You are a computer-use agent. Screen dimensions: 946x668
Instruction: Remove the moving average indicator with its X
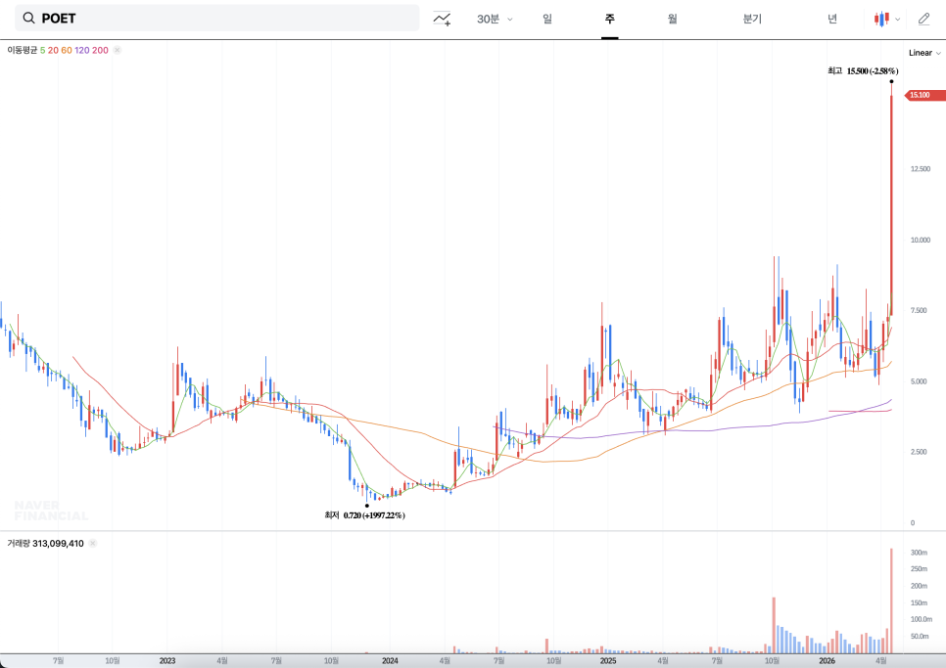click(118, 49)
